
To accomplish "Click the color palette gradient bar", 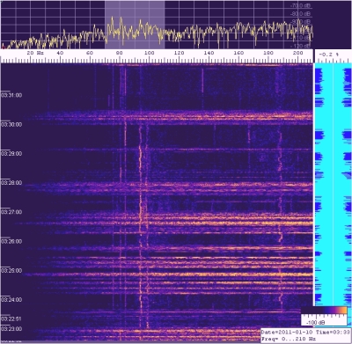I will (x=324, y=311).
